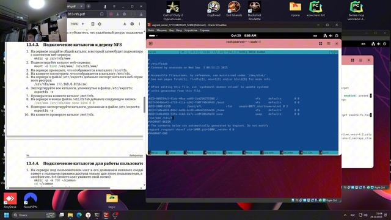This screenshot has height=220, width=391.
Task: Print the PDF document
Action: pyautogui.click(x=132, y=24)
